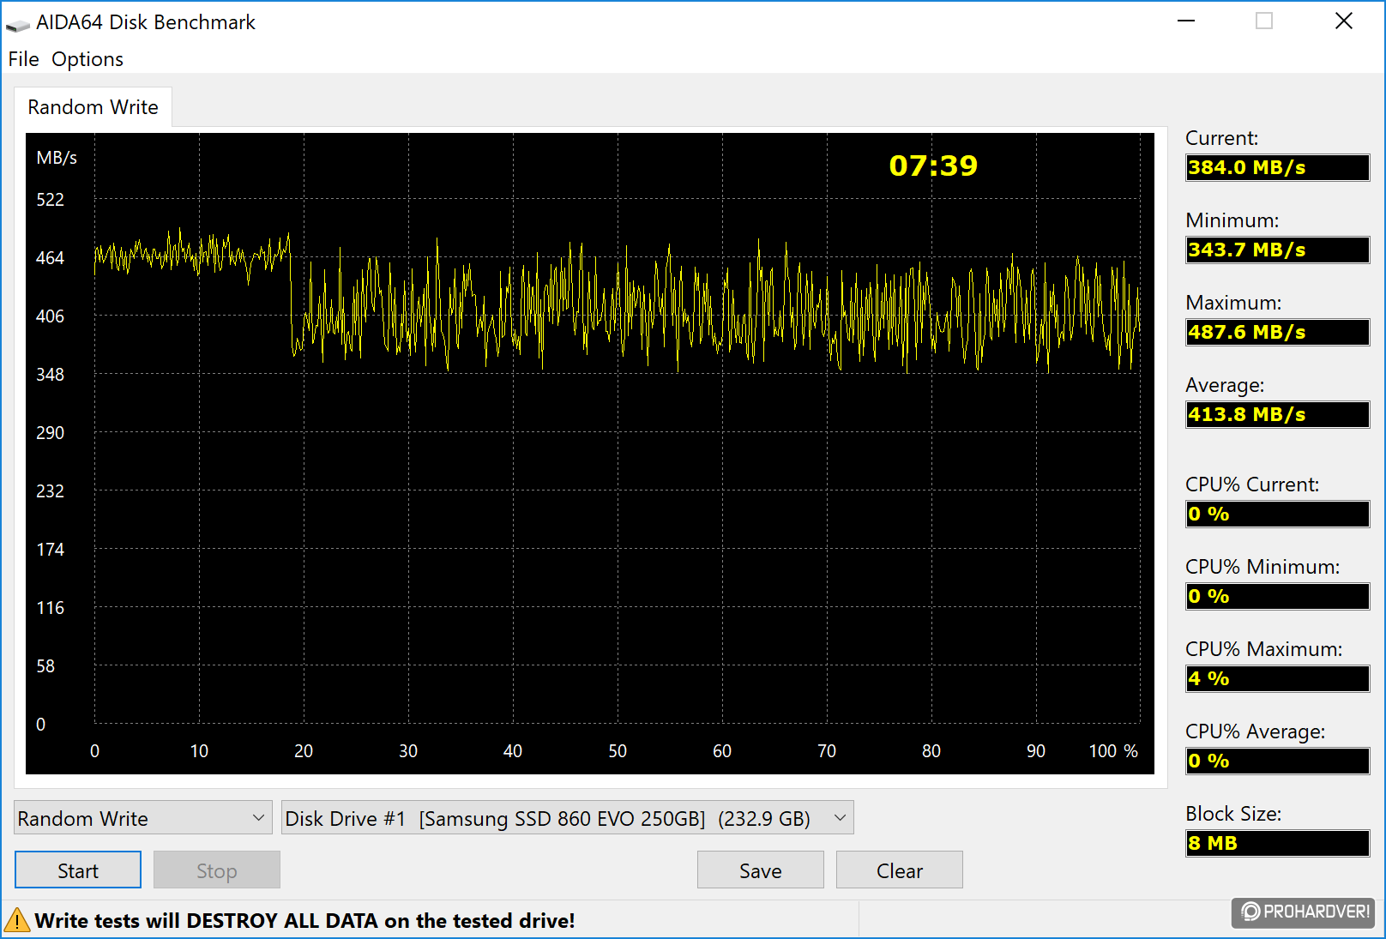The height and width of the screenshot is (939, 1386).
Task: Click the Current: label
Action: pyautogui.click(x=1221, y=138)
